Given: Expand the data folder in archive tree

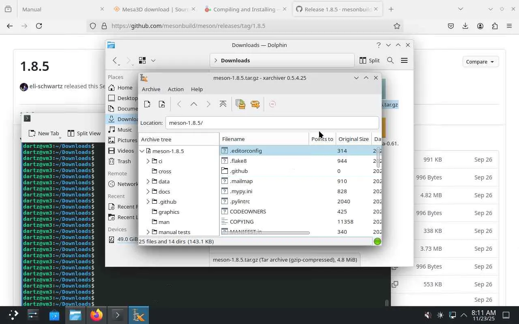Looking at the screenshot, I should point(148,181).
